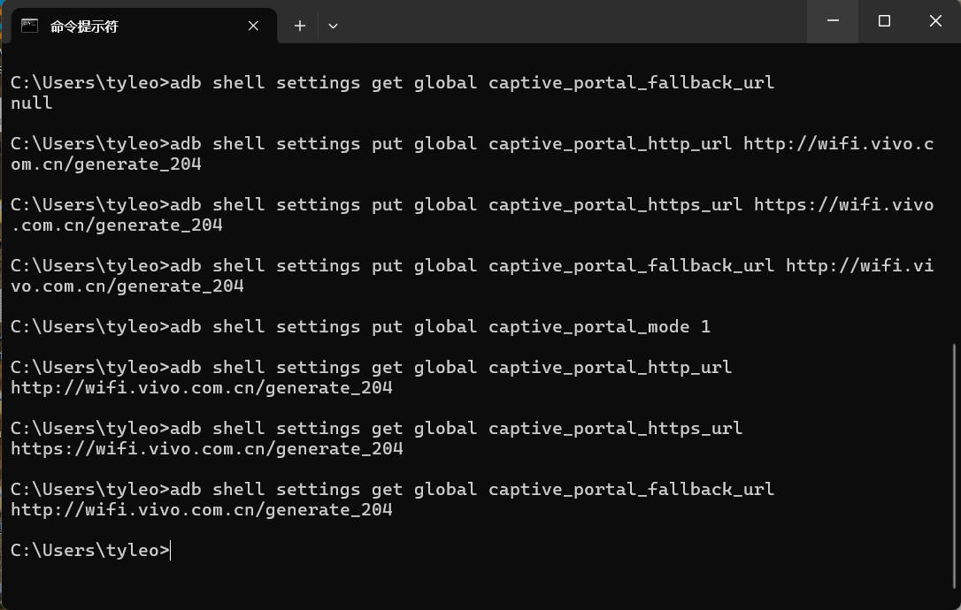This screenshot has height=610, width=961.
Task: Click the first get captive_portal_fallback_url command
Action: point(392,82)
